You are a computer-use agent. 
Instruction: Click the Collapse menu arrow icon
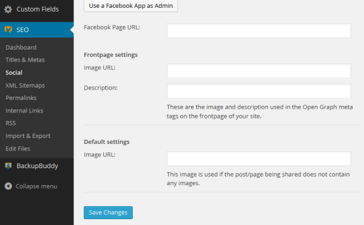pyautogui.click(x=8, y=186)
